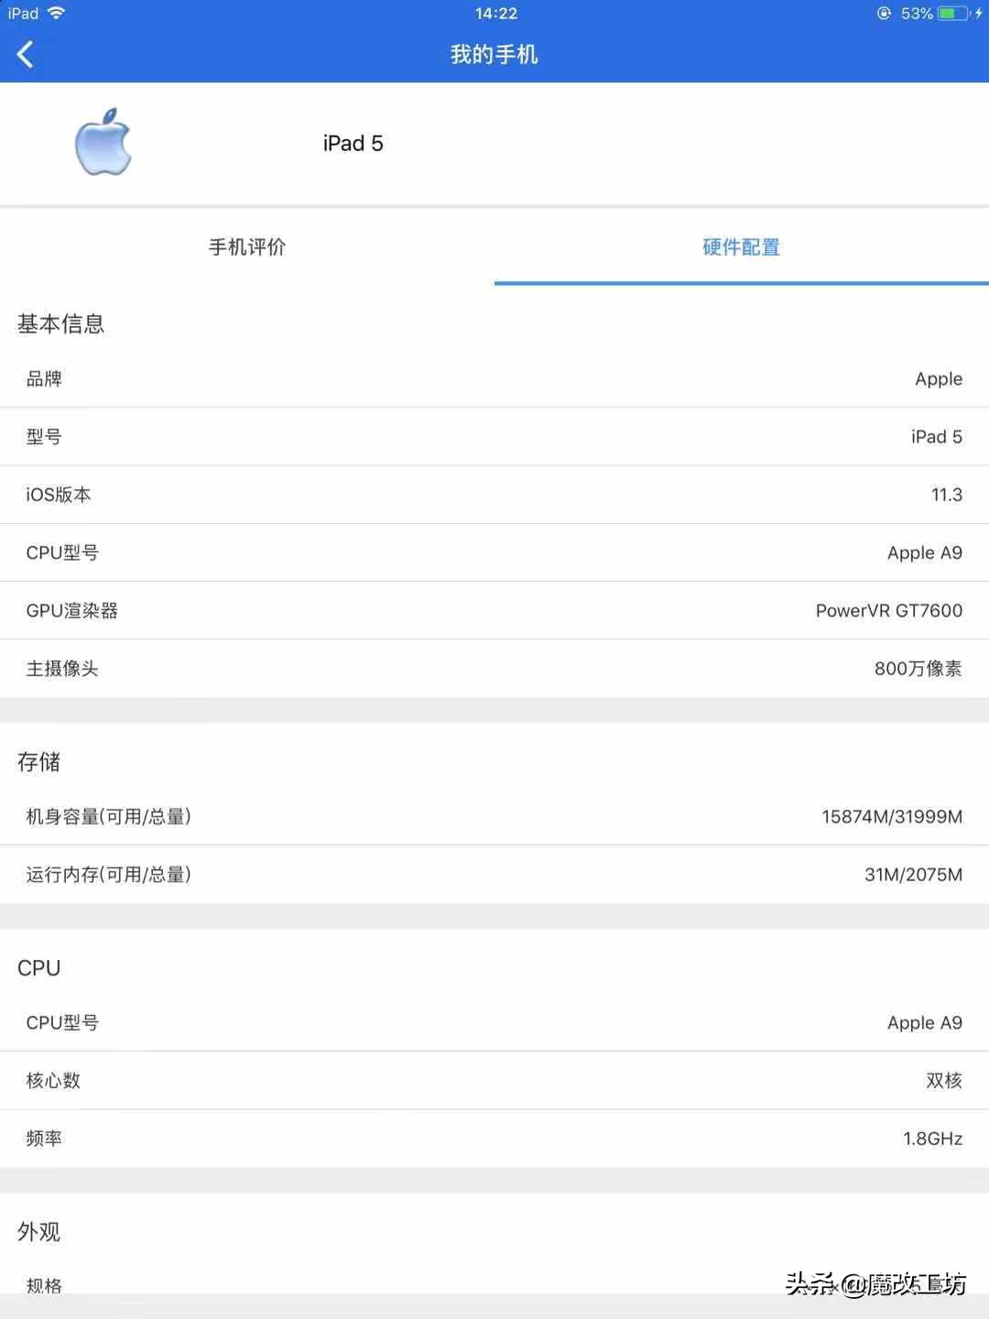Image resolution: width=989 pixels, height=1319 pixels.
Task: Tap the 我的手机 title
Action: click(x=494, y=54)
